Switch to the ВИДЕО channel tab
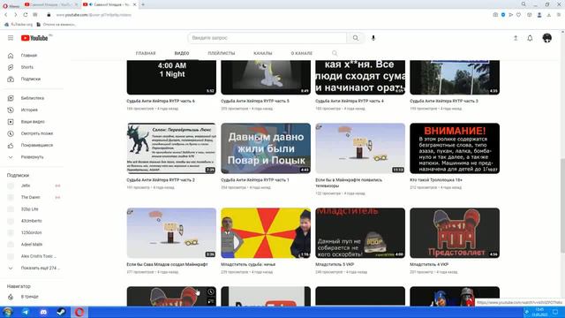565x318 pixels. coord(182,53)
